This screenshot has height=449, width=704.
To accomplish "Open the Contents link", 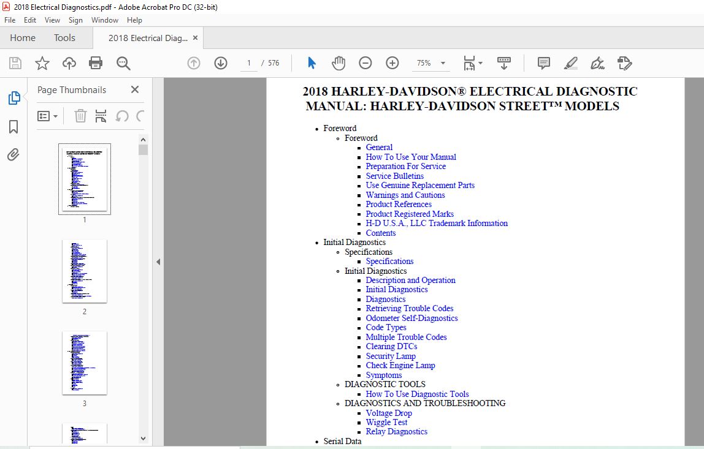I will [381, 233].
